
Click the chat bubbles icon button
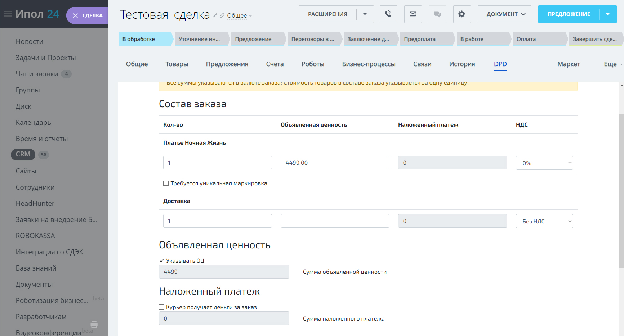(437, 14)
